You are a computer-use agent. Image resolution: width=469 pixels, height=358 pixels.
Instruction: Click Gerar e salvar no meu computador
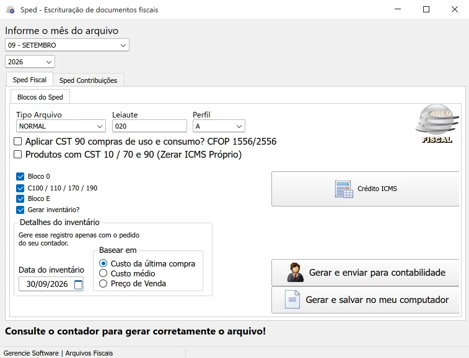point(365,300)
